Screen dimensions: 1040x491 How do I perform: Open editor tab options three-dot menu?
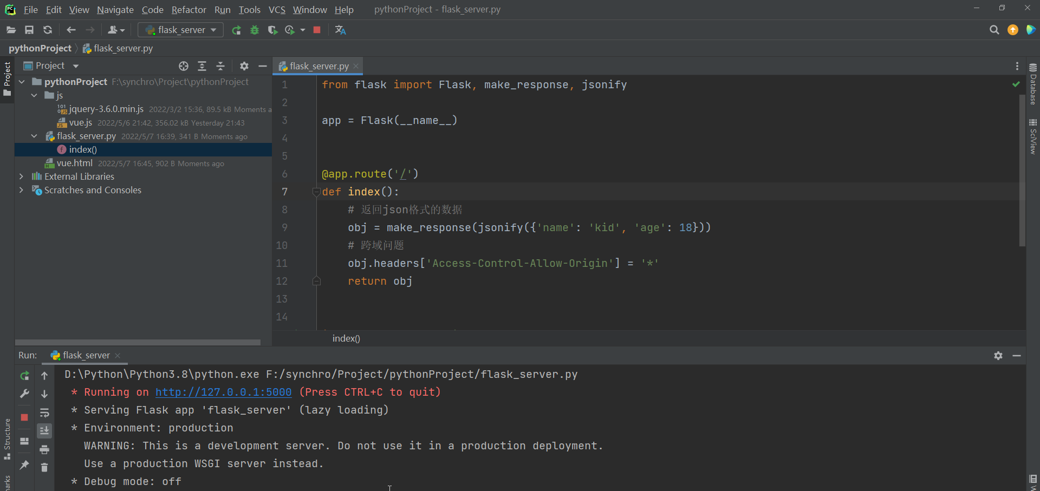click(1017, 66)
